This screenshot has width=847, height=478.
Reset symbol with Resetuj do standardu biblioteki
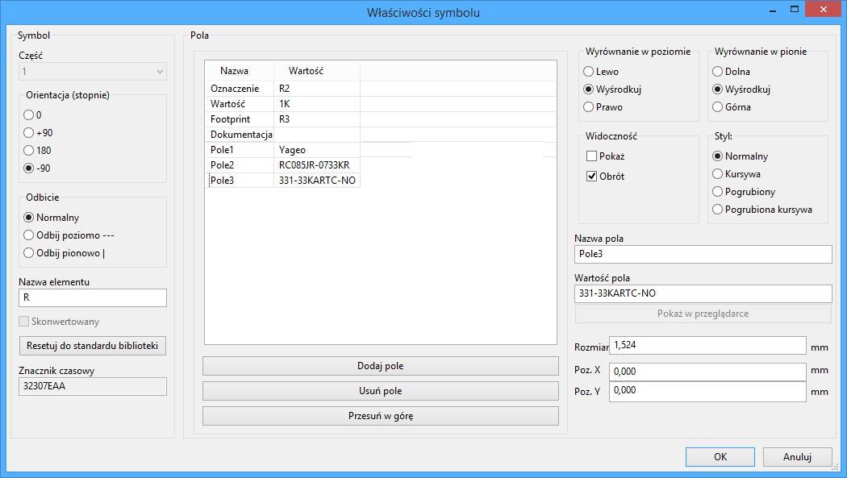[x=92, y=347]
